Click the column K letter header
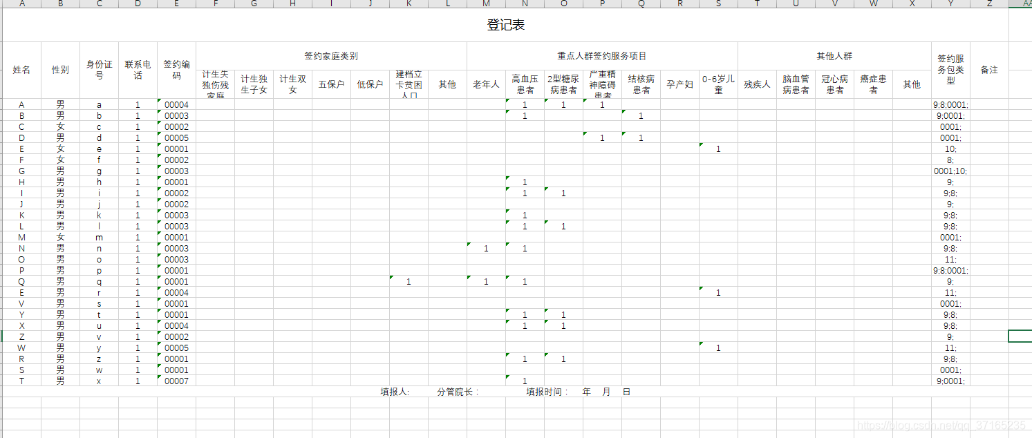 (x=409, y=4)
